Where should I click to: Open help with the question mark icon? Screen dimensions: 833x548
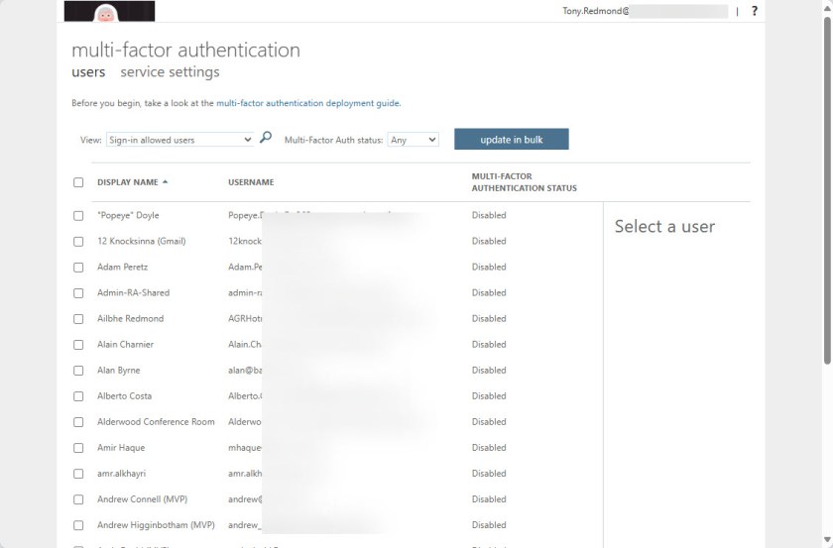coord(755,11)
